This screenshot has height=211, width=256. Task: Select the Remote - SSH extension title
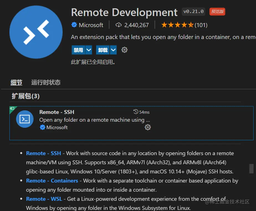point(57,112)
